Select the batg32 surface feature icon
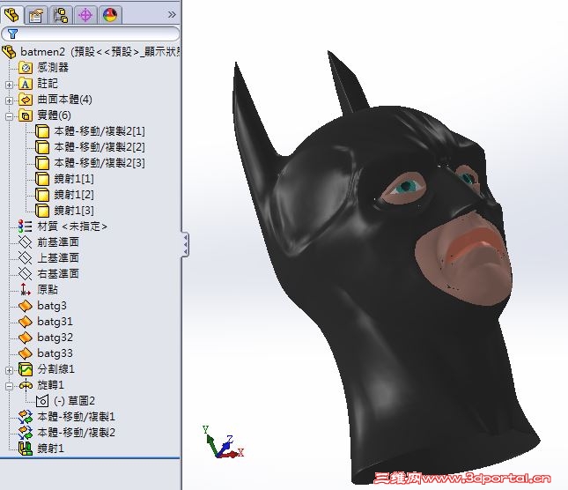 (26, 338)
